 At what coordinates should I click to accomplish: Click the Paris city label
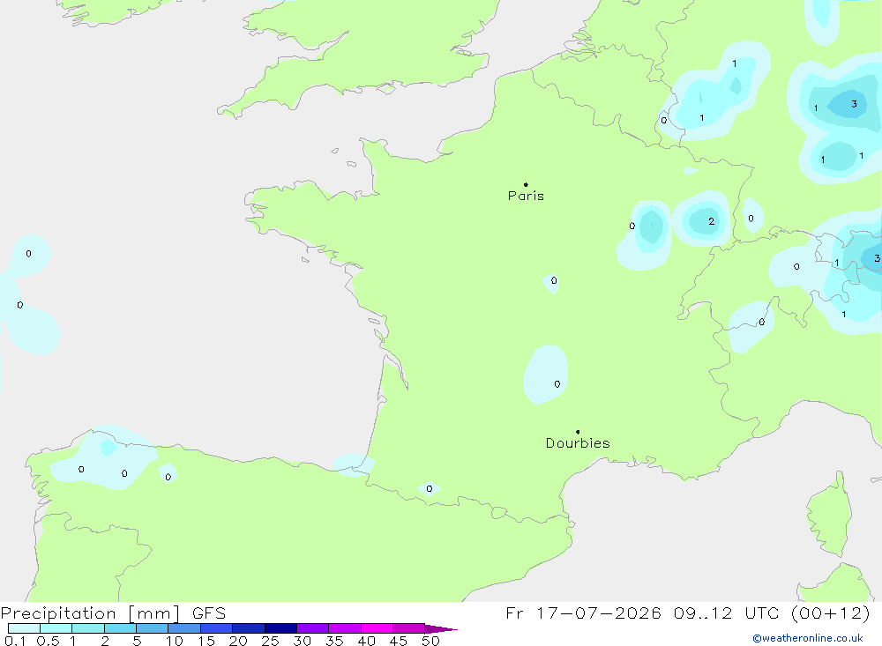pyautogui.click(x=526, y=196)
